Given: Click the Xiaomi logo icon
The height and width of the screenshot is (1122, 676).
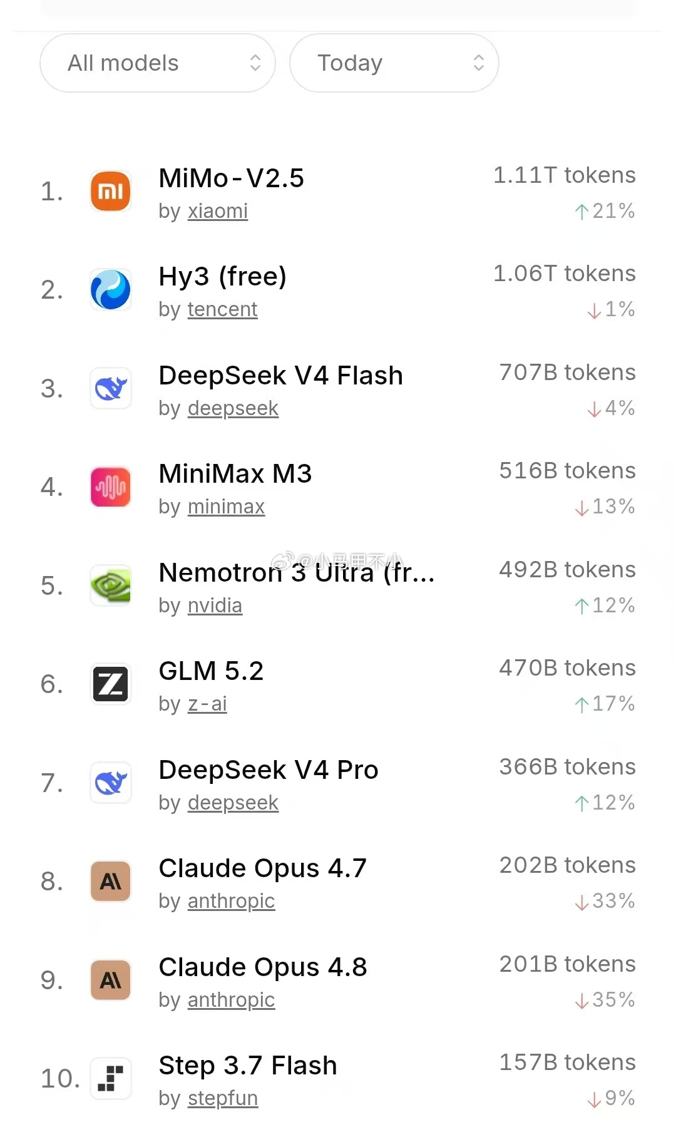Looking at the screenshot, I should click(x=111, y=191).
